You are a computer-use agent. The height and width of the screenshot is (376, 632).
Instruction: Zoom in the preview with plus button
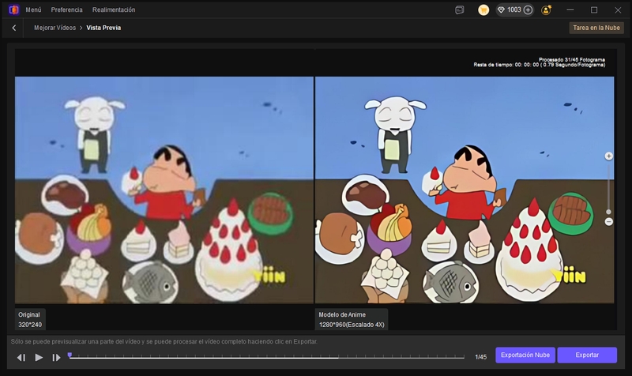pos(608,156)
